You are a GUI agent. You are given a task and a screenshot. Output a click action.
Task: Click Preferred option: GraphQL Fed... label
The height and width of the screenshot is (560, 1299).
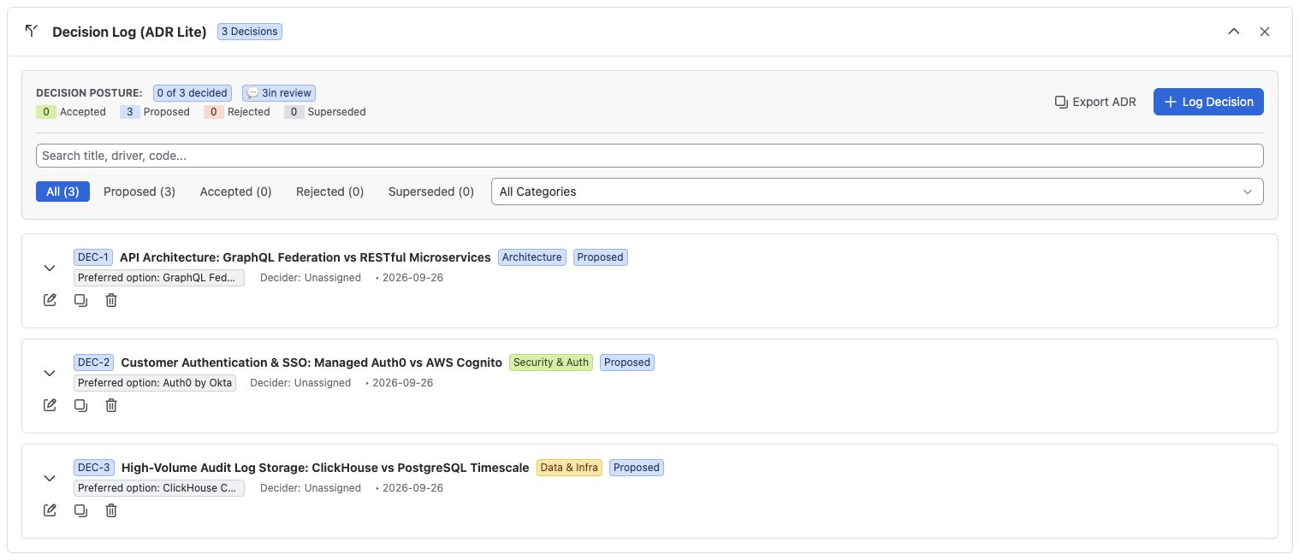[x=159, y=278]
